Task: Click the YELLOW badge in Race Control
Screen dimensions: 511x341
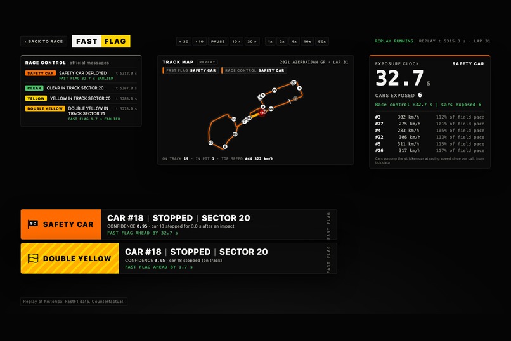Action: (x=36, y=98)
